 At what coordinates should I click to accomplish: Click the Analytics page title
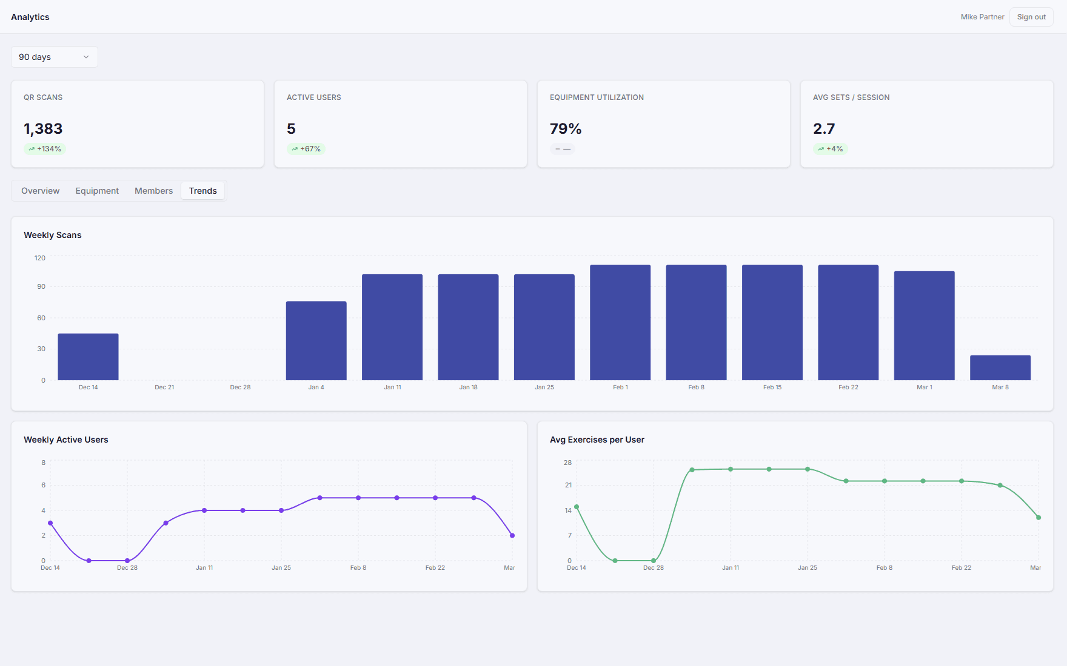click(x=30, y=17)
